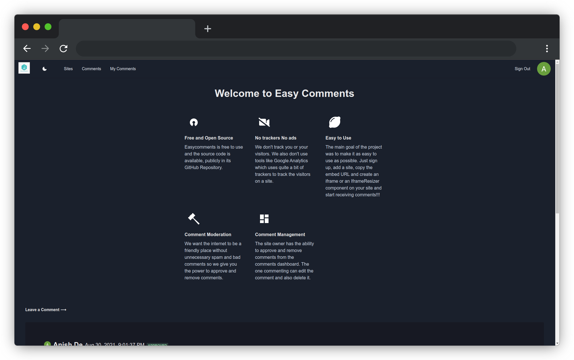This screenshot has height=360, width=574.
Task: Reload the page
Action: [x=63, y=49]
